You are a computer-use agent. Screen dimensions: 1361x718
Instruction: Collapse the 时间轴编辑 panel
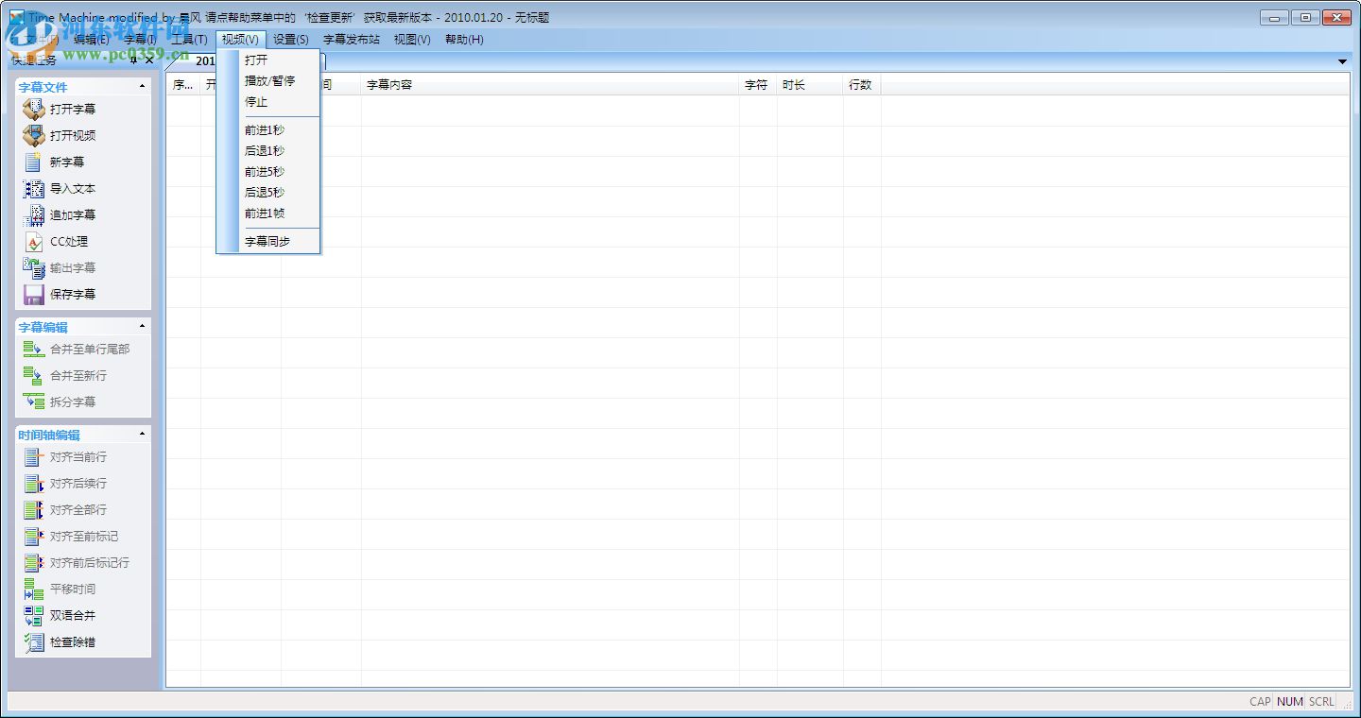pyautogui.click(x=144, y=434)
